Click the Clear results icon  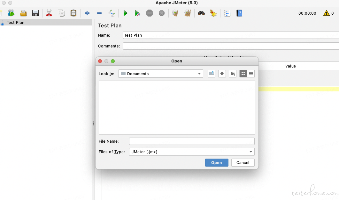(175, 13)
